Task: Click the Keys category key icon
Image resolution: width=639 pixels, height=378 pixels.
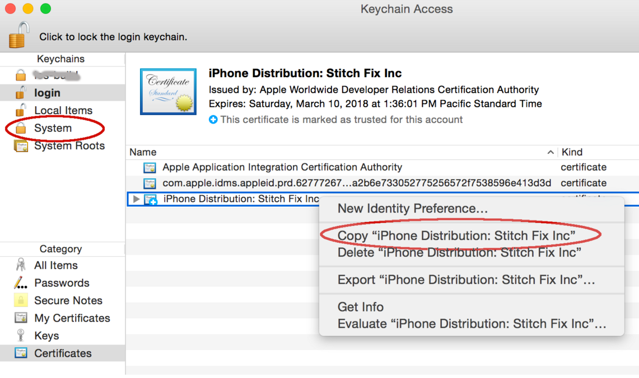Action: click(x=21, y=336)
